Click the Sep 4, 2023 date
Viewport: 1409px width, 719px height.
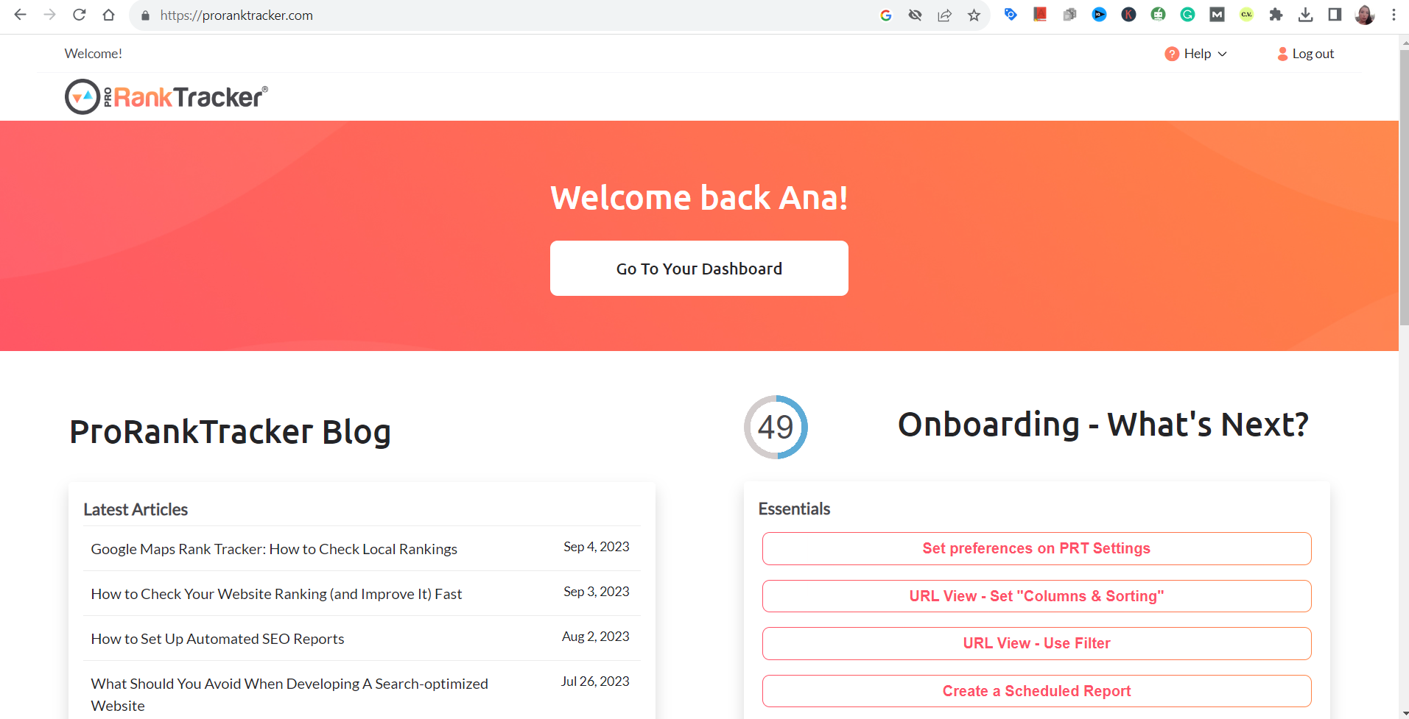coord(596,547)
